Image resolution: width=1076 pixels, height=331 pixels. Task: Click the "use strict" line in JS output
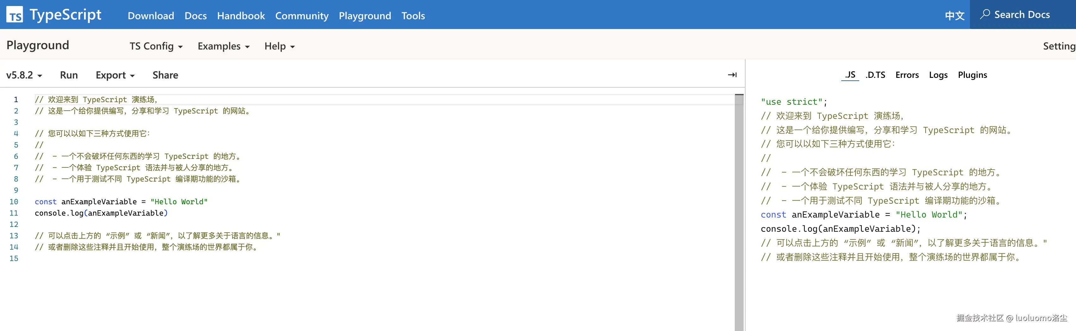pos(794,102)
